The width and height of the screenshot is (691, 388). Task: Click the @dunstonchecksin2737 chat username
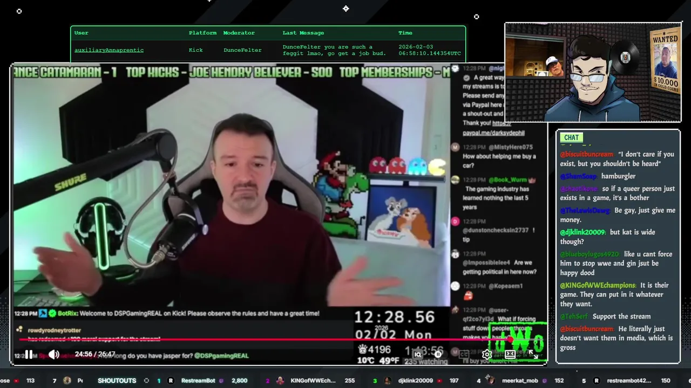pos(496,231)
